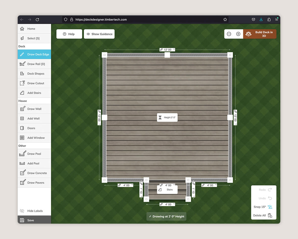This screenshot has height=239, width=298.
Task: Select the Draw Wall tool
Action: (34, 109)
